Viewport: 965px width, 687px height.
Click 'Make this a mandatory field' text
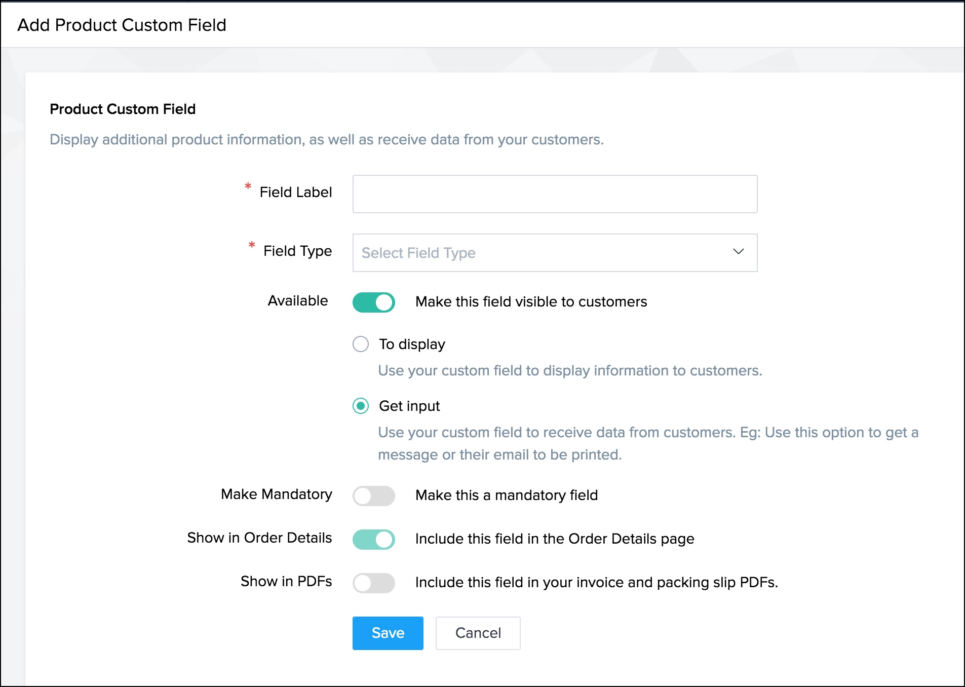pos(507,495)
